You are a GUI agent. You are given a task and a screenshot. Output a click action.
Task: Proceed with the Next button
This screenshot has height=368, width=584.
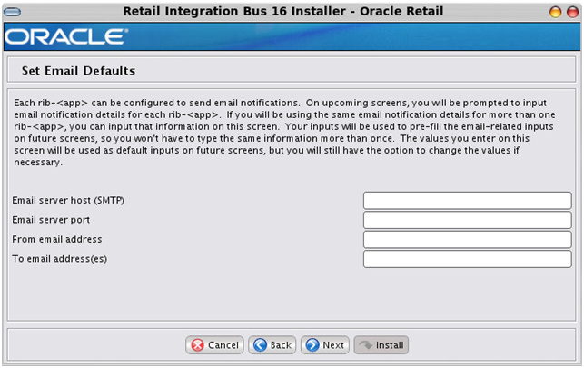click(x=325, y=345)
